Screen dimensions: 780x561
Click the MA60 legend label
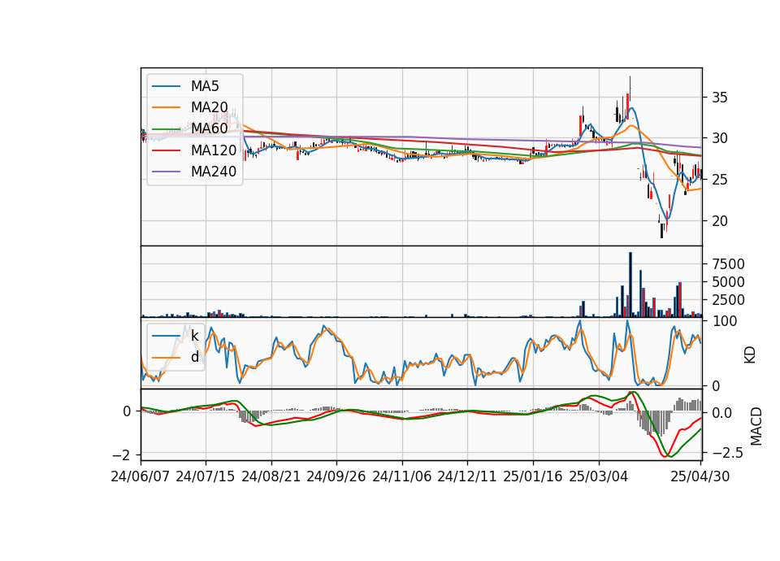(x=209, y=128)
